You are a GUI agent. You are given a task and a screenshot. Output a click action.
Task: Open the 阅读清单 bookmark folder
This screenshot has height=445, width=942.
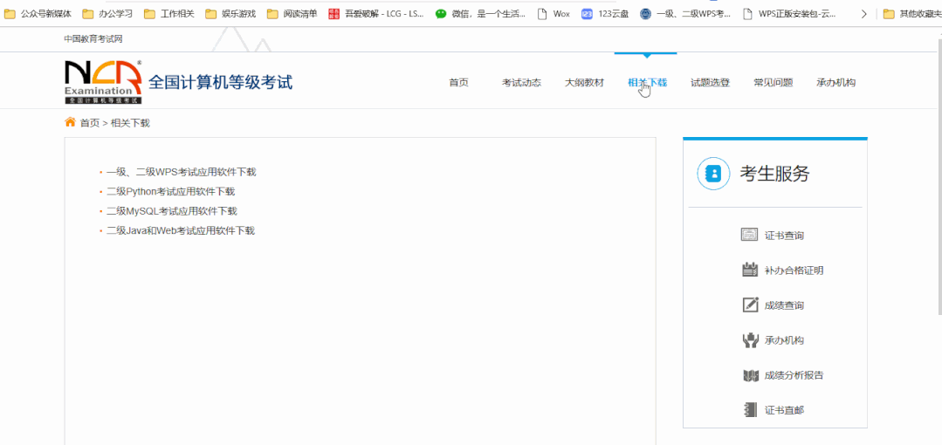coord(292,14)
